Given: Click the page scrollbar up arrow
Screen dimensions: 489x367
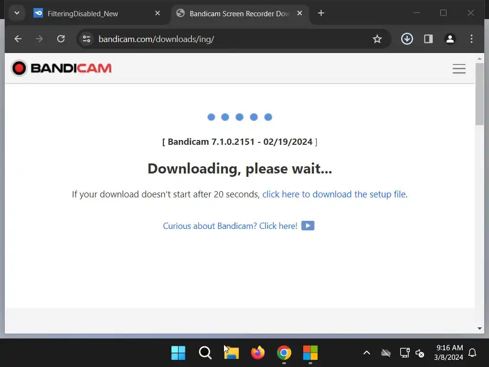Looking at the screenshot, I should [479, 58].
